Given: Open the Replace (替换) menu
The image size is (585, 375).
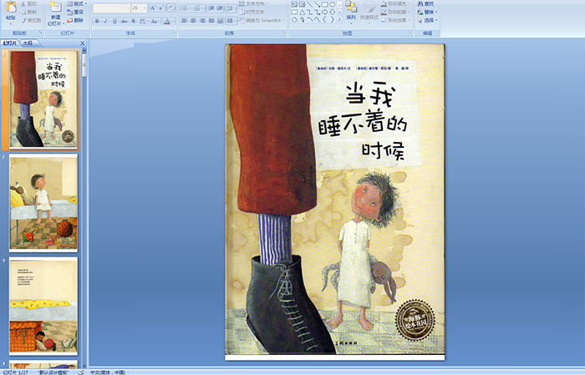Looking at the screenshot, I should coord(427,12).
